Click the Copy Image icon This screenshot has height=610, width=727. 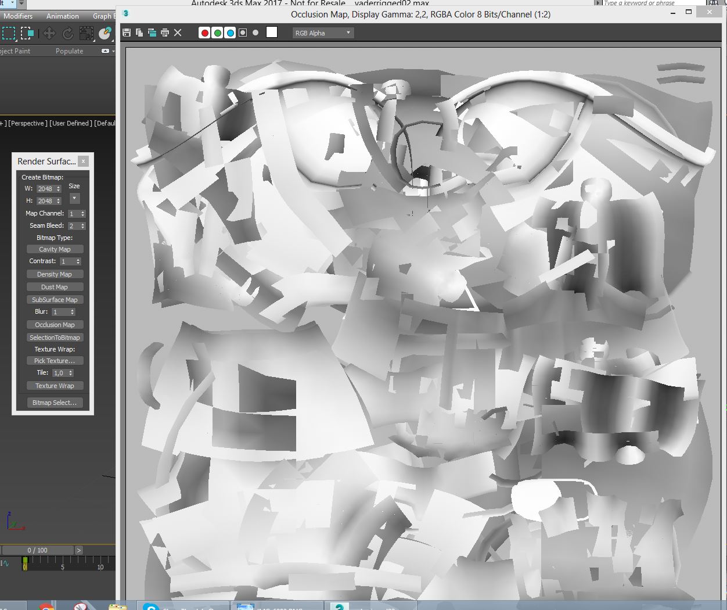139,33
